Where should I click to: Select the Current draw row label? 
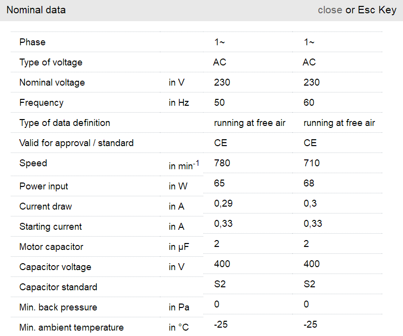point(46,207)
